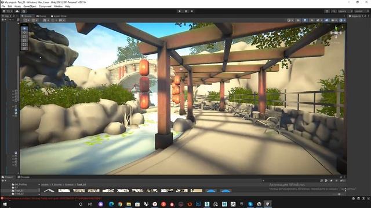
Task: Open the Edit menu
Action: tap(10, 6)
